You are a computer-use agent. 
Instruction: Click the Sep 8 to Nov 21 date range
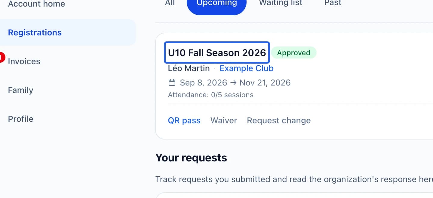click(x=235, y=82)
